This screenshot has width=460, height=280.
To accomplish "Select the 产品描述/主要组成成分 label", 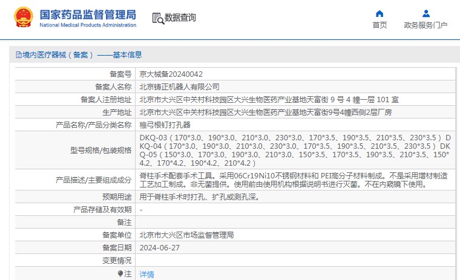I will (x=94, y=180).
